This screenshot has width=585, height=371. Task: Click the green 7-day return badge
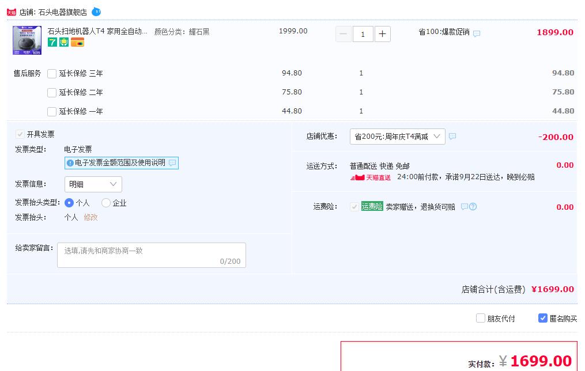(x=52, y=42)
